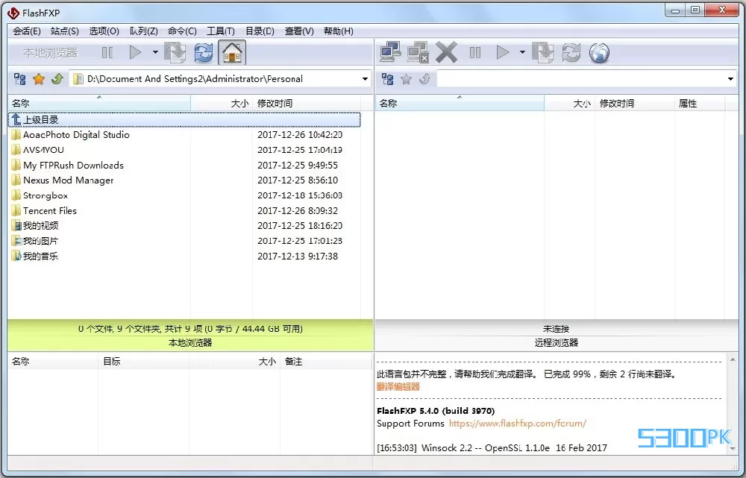The height and width of the screenshot is (478, 746).
Task: Open remote folder tree view icon
Action: click(x=388, y=79)
